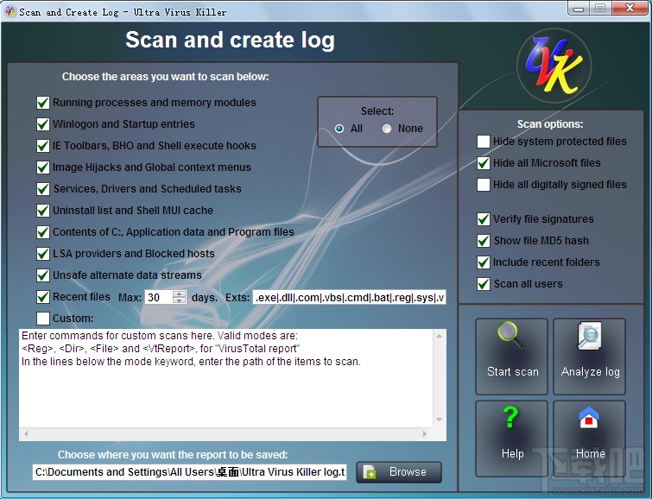Click the Home button label
Image resolution: width=652 pixels, height=499 pixels.
pos(590,453)
